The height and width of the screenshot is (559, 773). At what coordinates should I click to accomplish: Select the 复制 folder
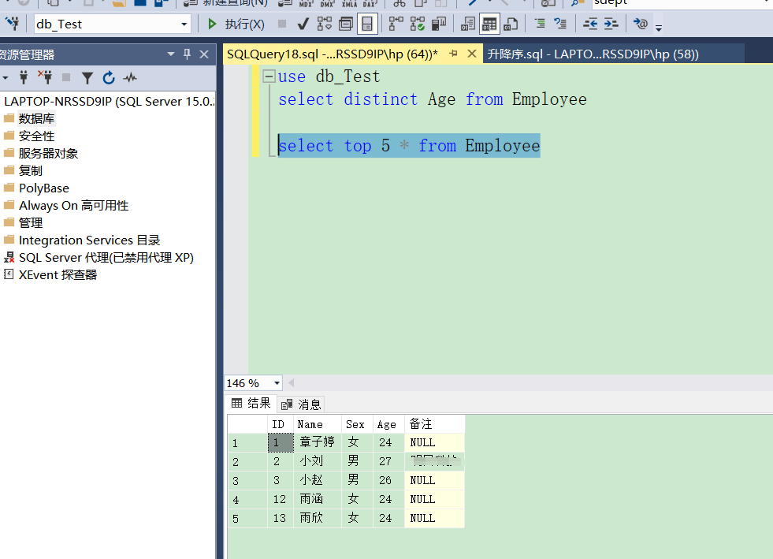(31, 171)
